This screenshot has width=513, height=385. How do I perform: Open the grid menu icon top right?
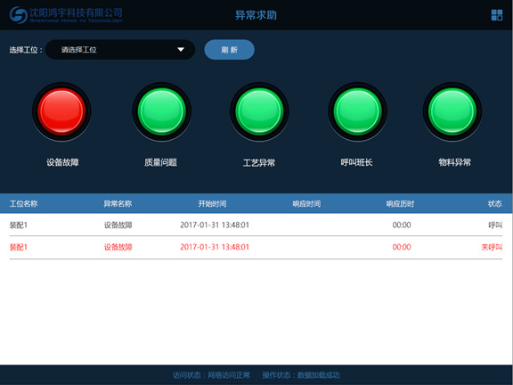497,15
